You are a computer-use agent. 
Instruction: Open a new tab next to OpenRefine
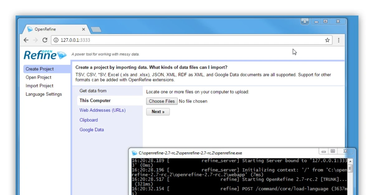coord(96,29)
